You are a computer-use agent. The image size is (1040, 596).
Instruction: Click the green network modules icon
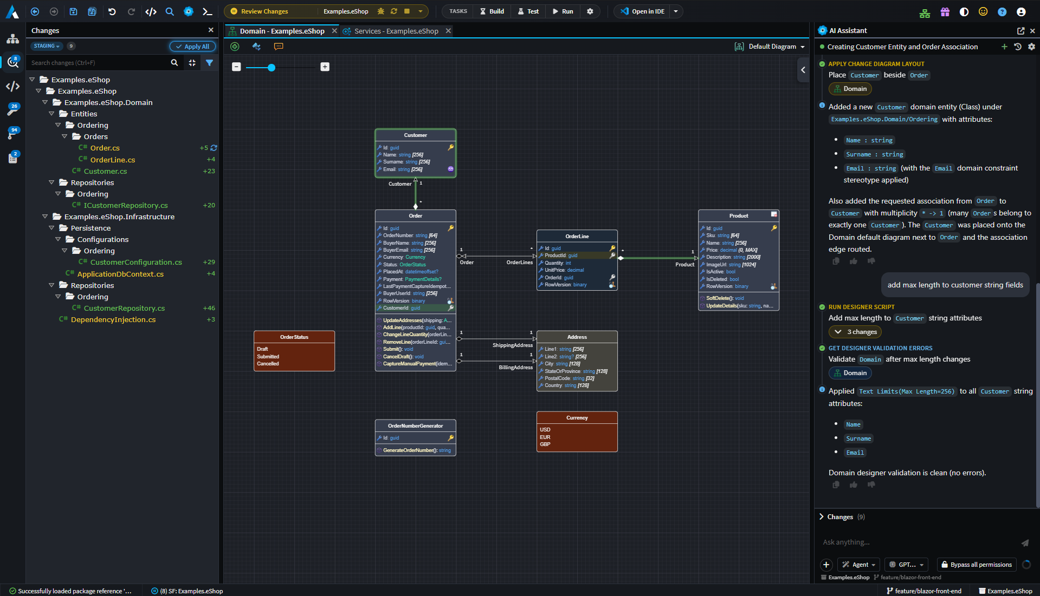tap(925, 12)
